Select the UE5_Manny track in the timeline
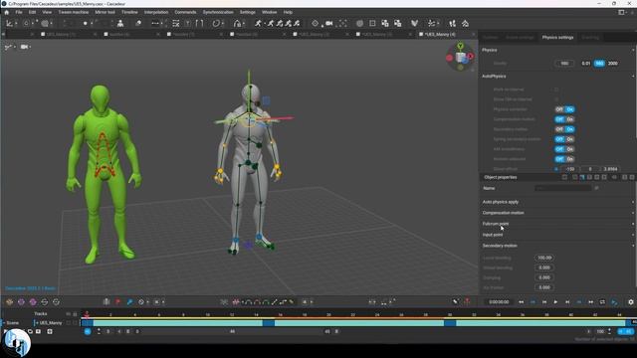 click(x=51, y=323)
